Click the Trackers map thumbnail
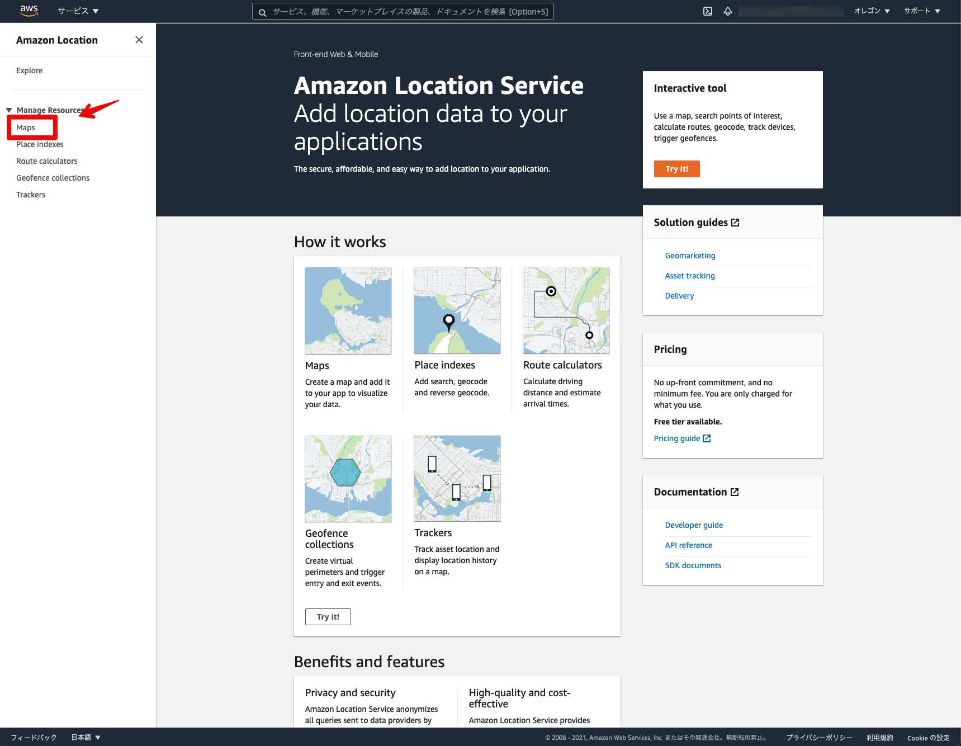 point(457,479)
